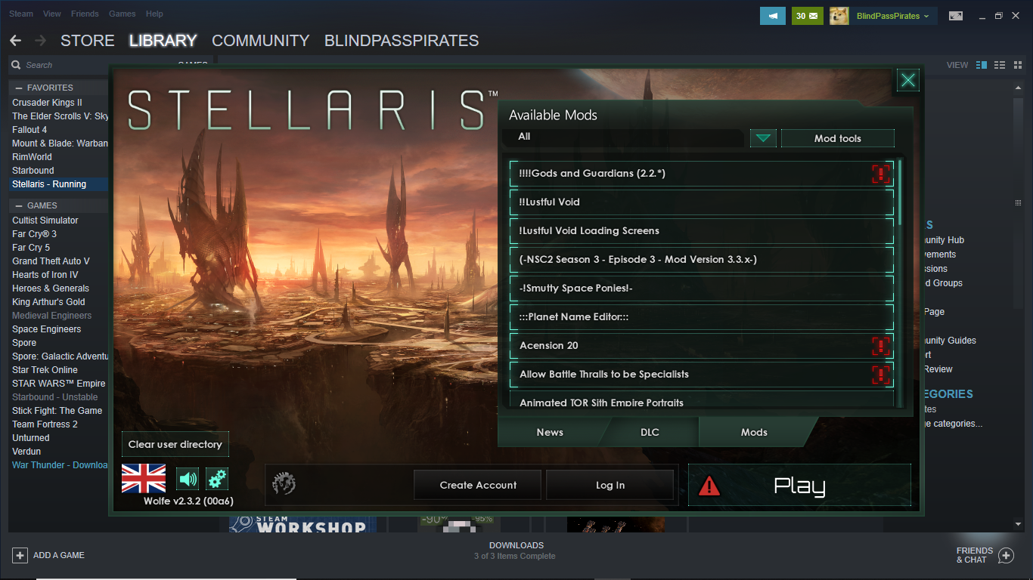Screen dimensions: 1033x580
Task: Select Crusader Kings II in favorites list
Action: tap(47, 103)
